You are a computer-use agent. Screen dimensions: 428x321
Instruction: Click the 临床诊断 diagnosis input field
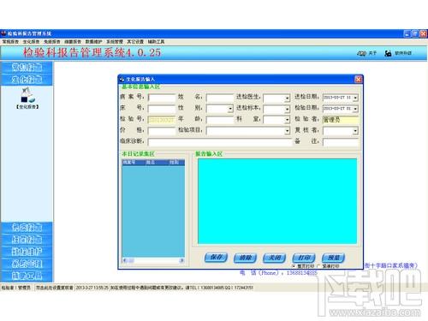coord(220,142)
